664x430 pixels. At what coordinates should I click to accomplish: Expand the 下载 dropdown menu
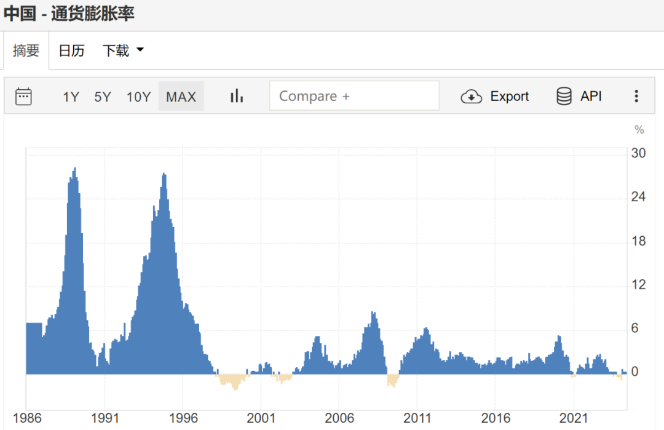[123, 51]
